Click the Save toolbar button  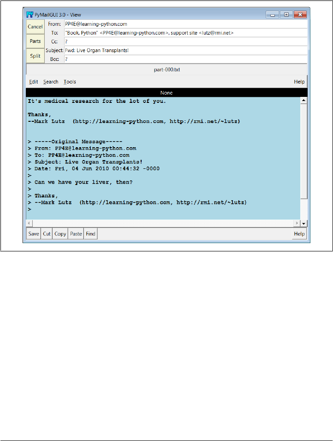pyautogui.click(x=34, y=234)
